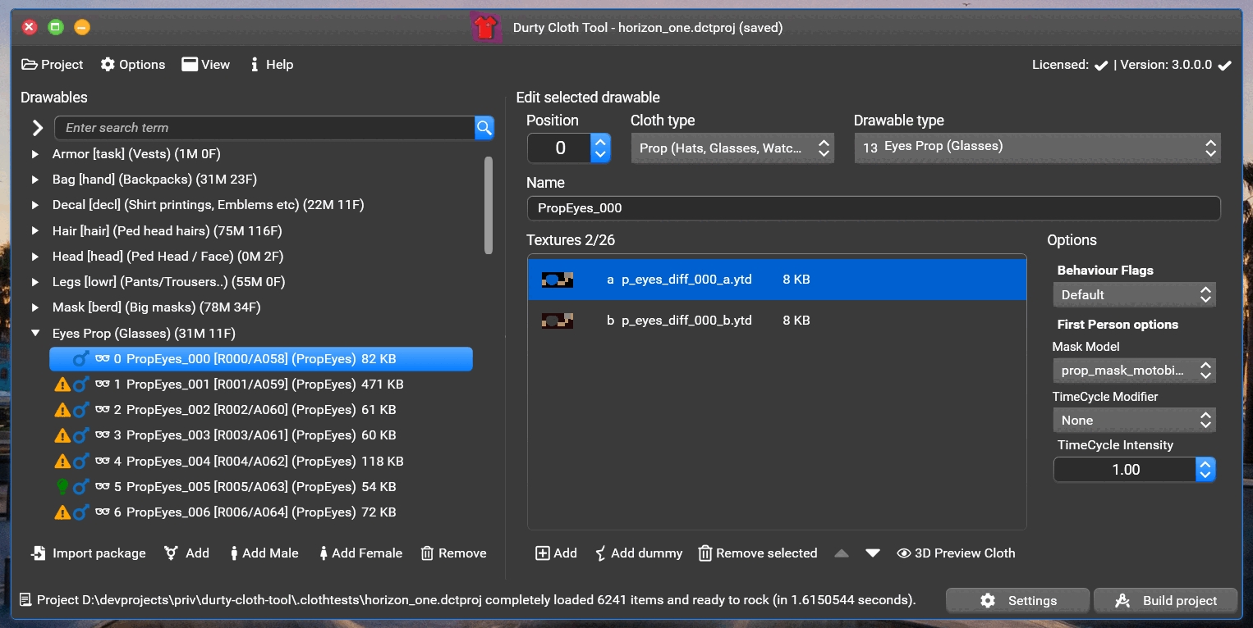This screenshot has width=1253, height=628.
Task: Adjust the TimeCycle Intensity stepper arrows
Action: [x=1205, y=470]
